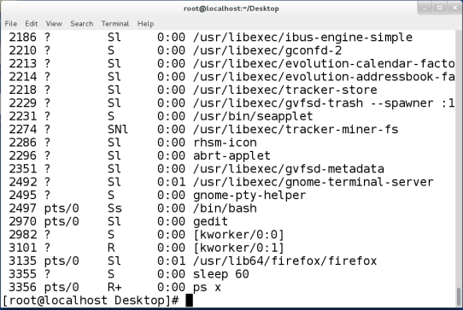Click the /usr/libexec/evolution-calendar-facto text
Screen dimensions: 463x310
tap(324, 64)
